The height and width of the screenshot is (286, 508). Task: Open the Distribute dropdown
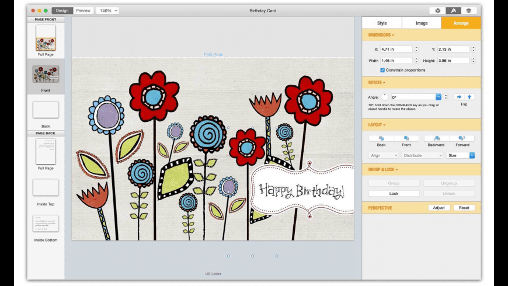[422, 155]
